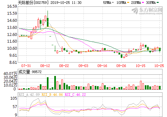This screenshot has width=167, height=117.
Task: Select the 09-26 date label
Action: (121, 66)
